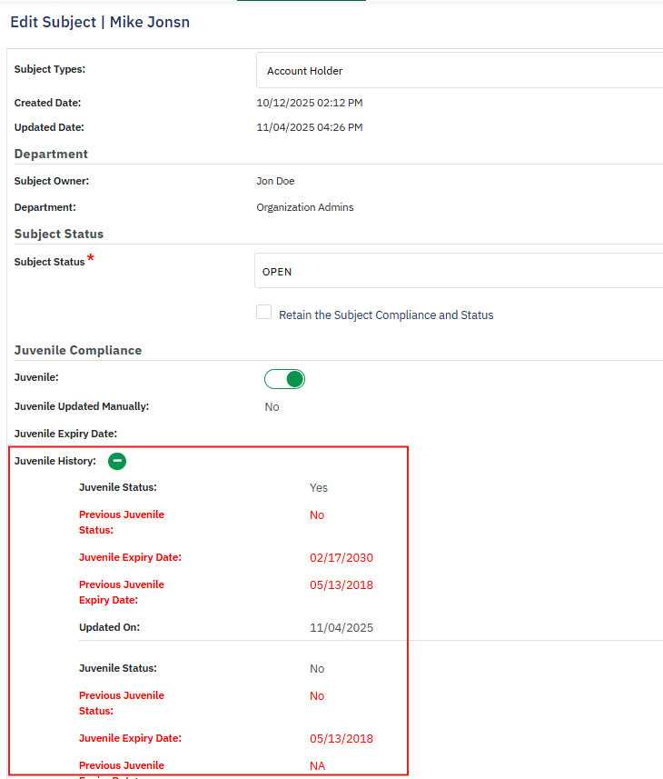
Task: Toggle the Juvenile switch off
Action: pyautogui.click(x=284, y=379)
